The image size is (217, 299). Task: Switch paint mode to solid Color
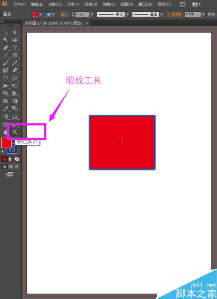[x=4, y=159]
